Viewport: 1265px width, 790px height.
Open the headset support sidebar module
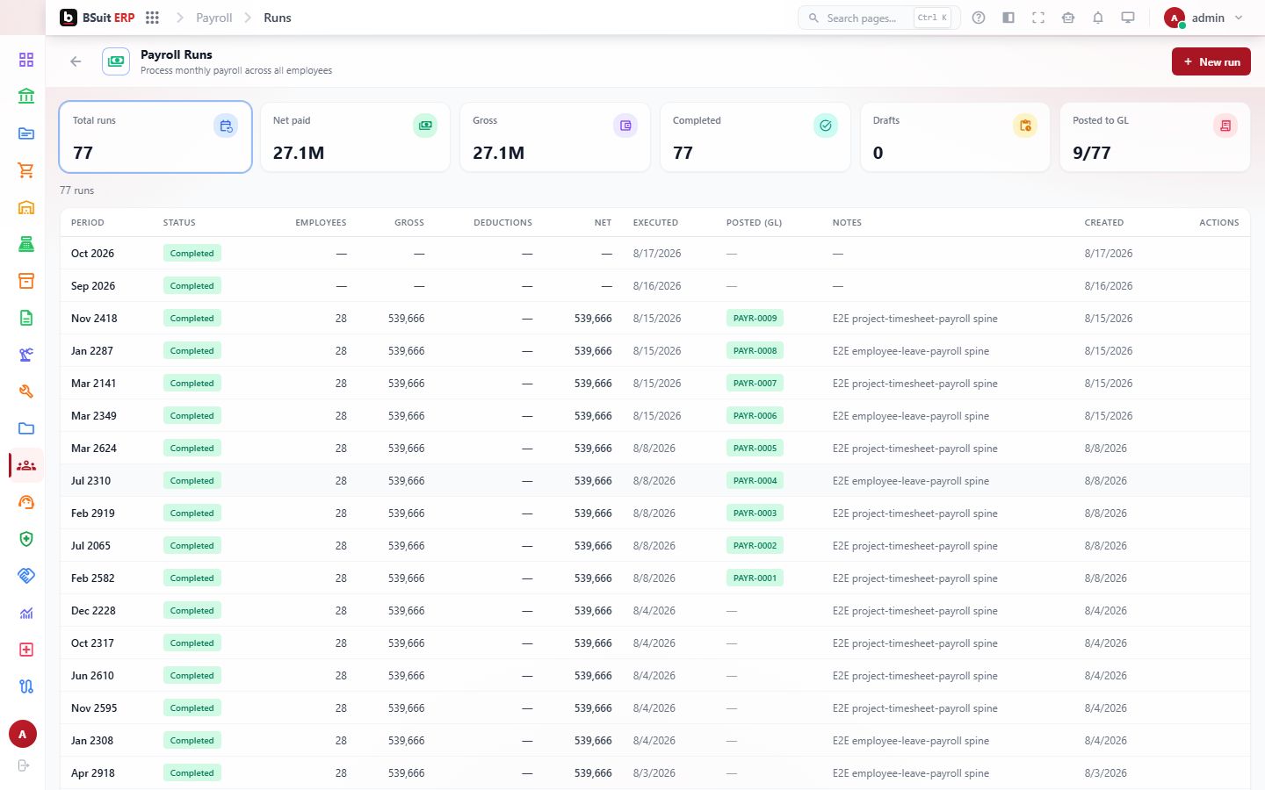pos(26,502)
